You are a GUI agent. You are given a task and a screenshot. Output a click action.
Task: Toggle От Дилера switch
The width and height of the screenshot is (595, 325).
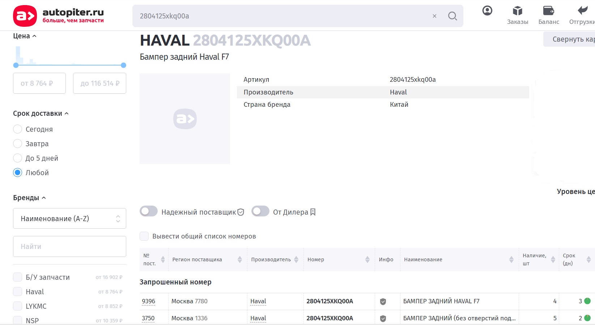click(x=260, y=211)
